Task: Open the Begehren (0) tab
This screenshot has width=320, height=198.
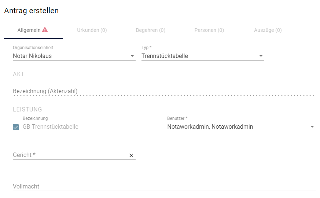Action: tap(151, 30)
